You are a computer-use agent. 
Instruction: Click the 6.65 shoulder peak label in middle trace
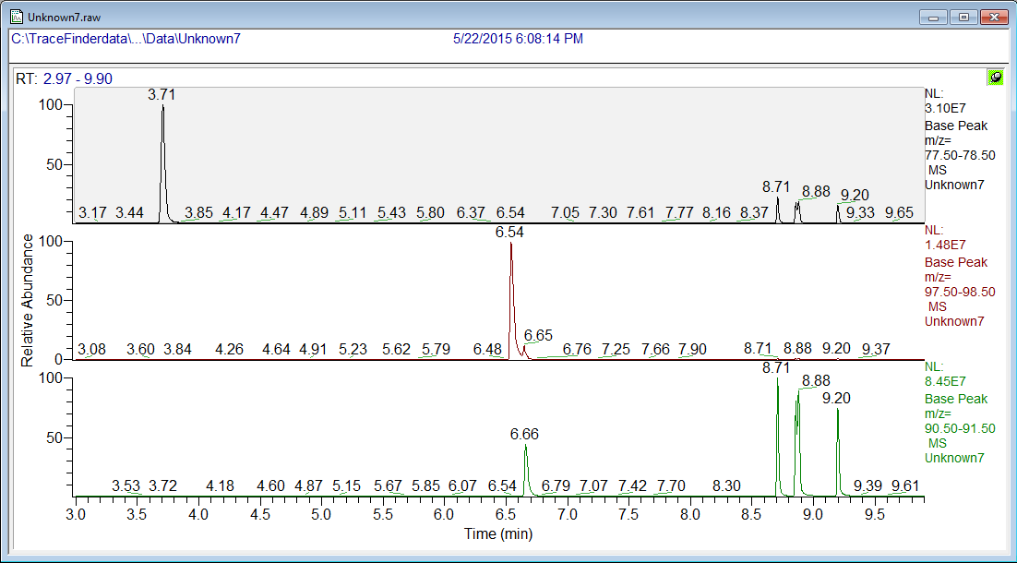coord(538,335)
